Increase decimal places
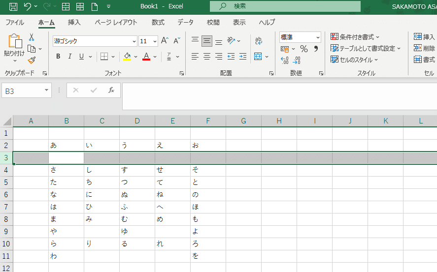Viewport: 437px width, 272px height. [x=285, y=60]
